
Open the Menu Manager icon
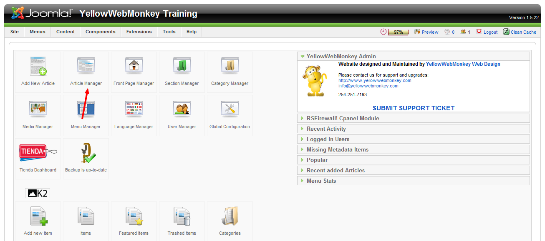86,110
